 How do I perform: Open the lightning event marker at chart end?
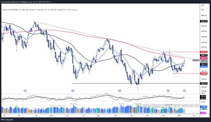(x=185, y=91)
